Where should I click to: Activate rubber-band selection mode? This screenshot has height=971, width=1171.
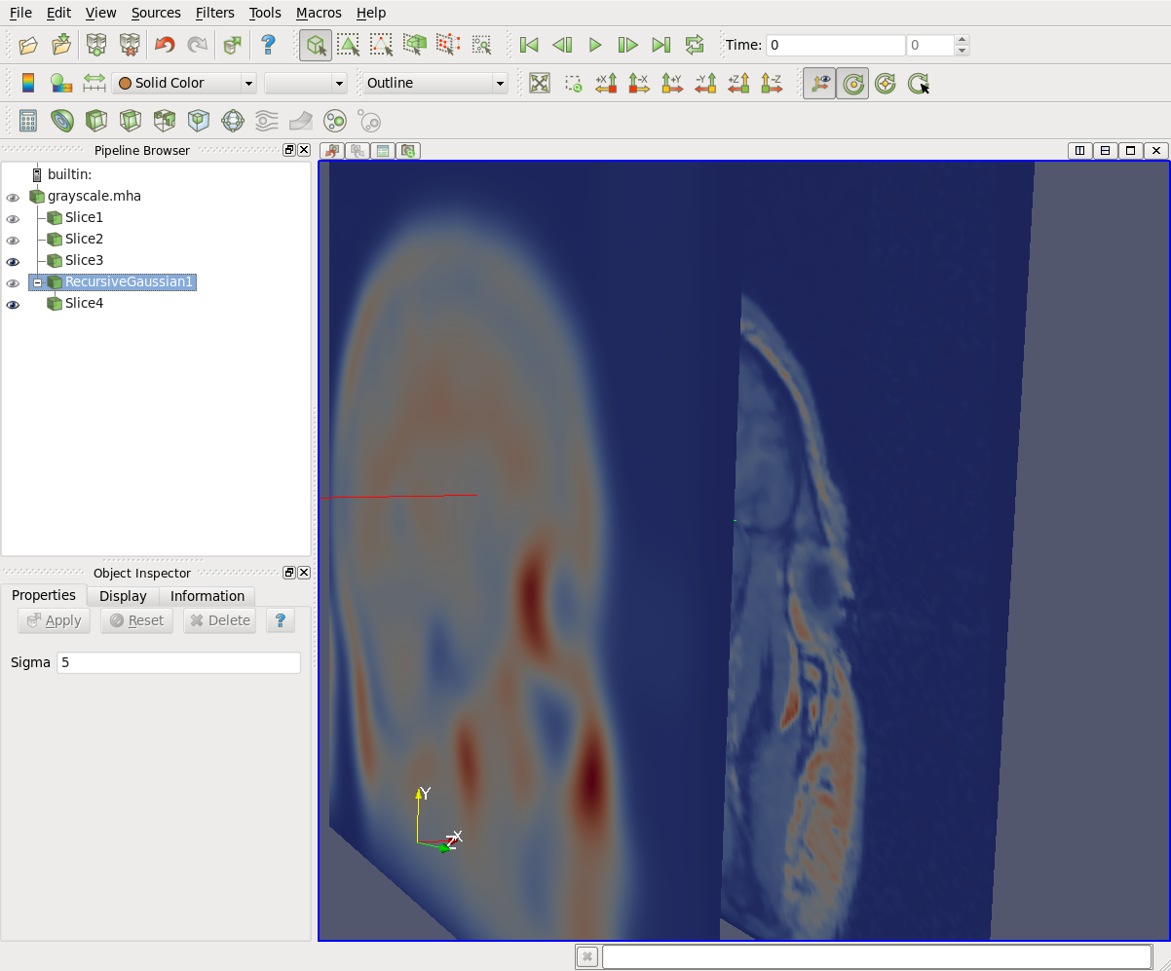pyautogui.click(x=348, y=45)
